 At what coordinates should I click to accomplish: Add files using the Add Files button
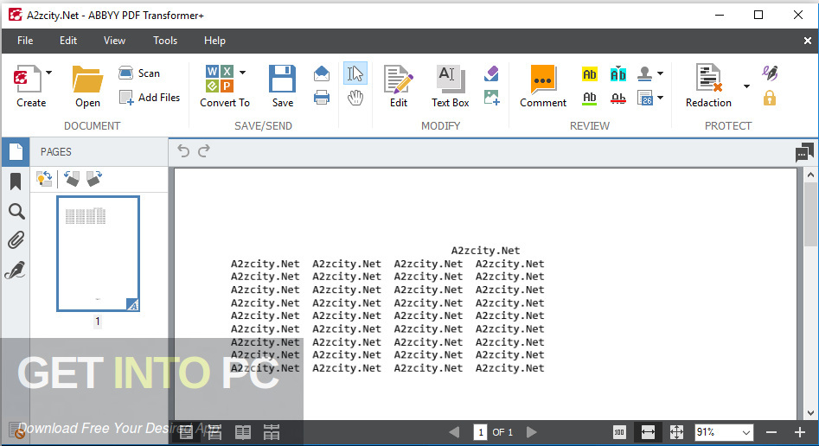pos(150,97)
